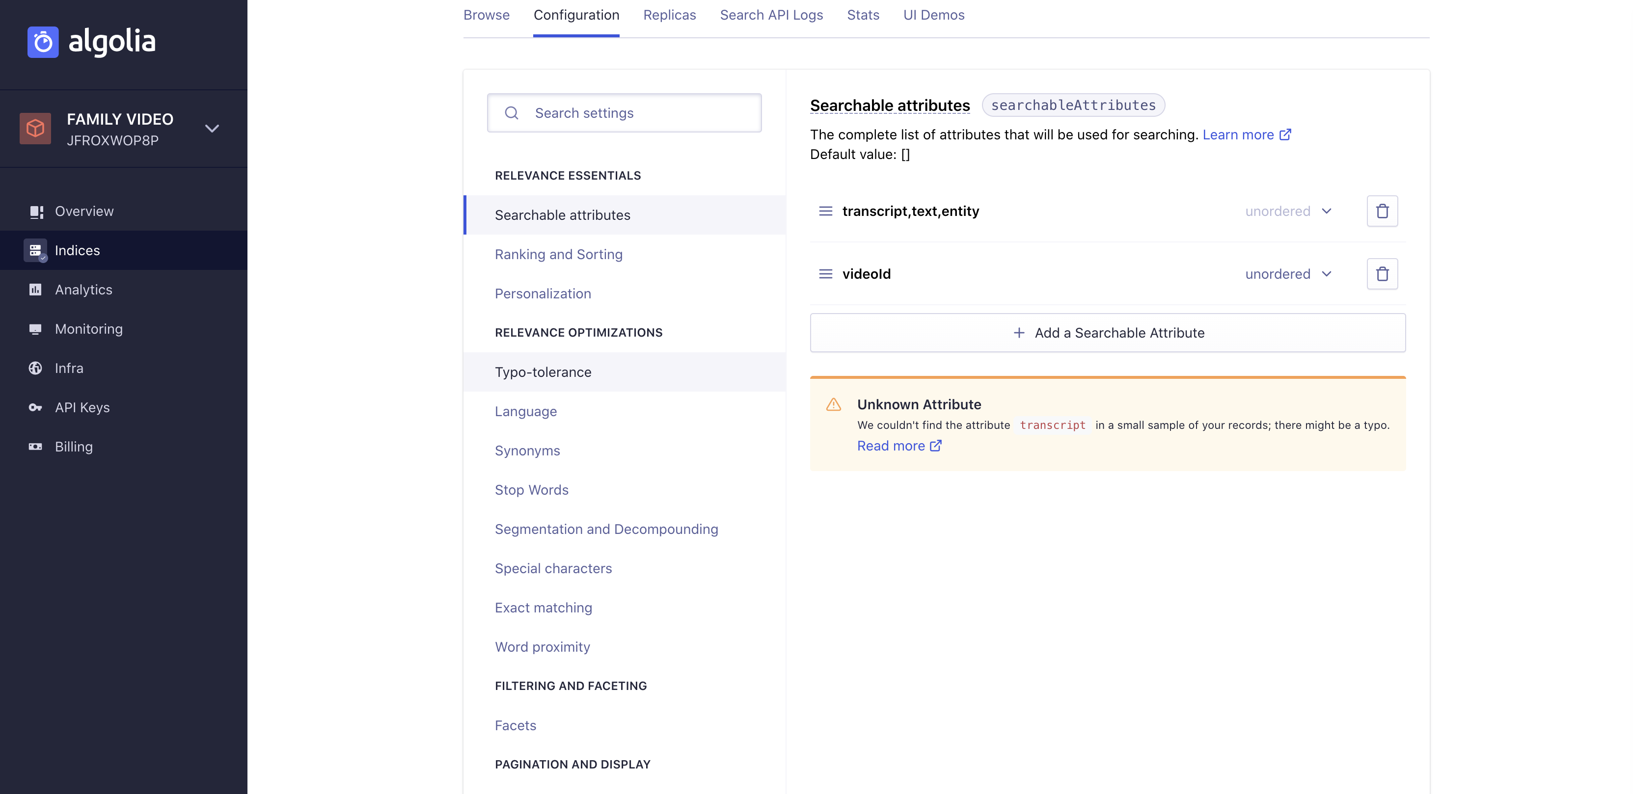Grab the drag handle next to videoId

[825, 274]
